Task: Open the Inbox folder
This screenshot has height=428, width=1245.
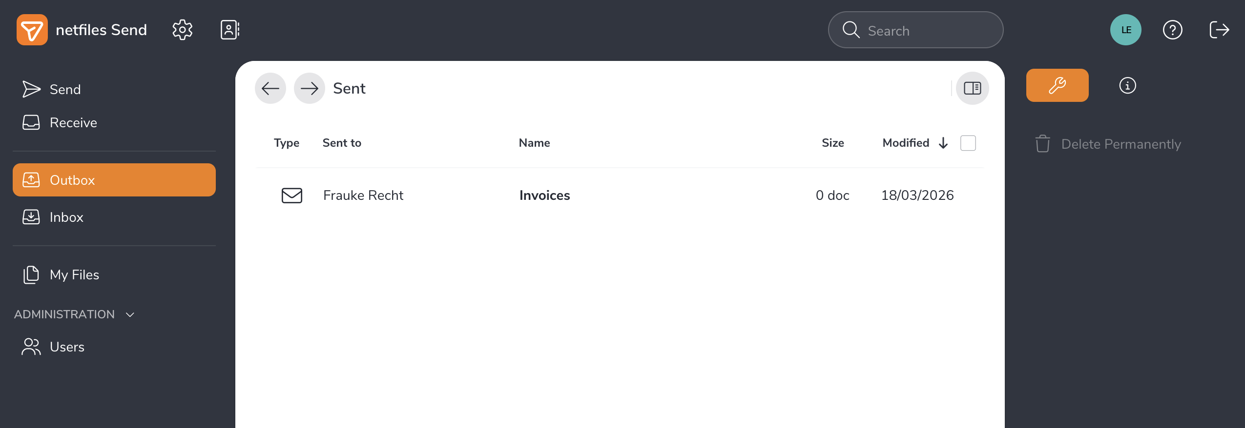Action: 66,217
